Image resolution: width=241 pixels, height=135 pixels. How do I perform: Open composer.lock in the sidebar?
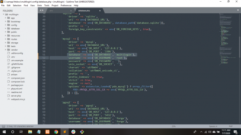coord(18,82)
